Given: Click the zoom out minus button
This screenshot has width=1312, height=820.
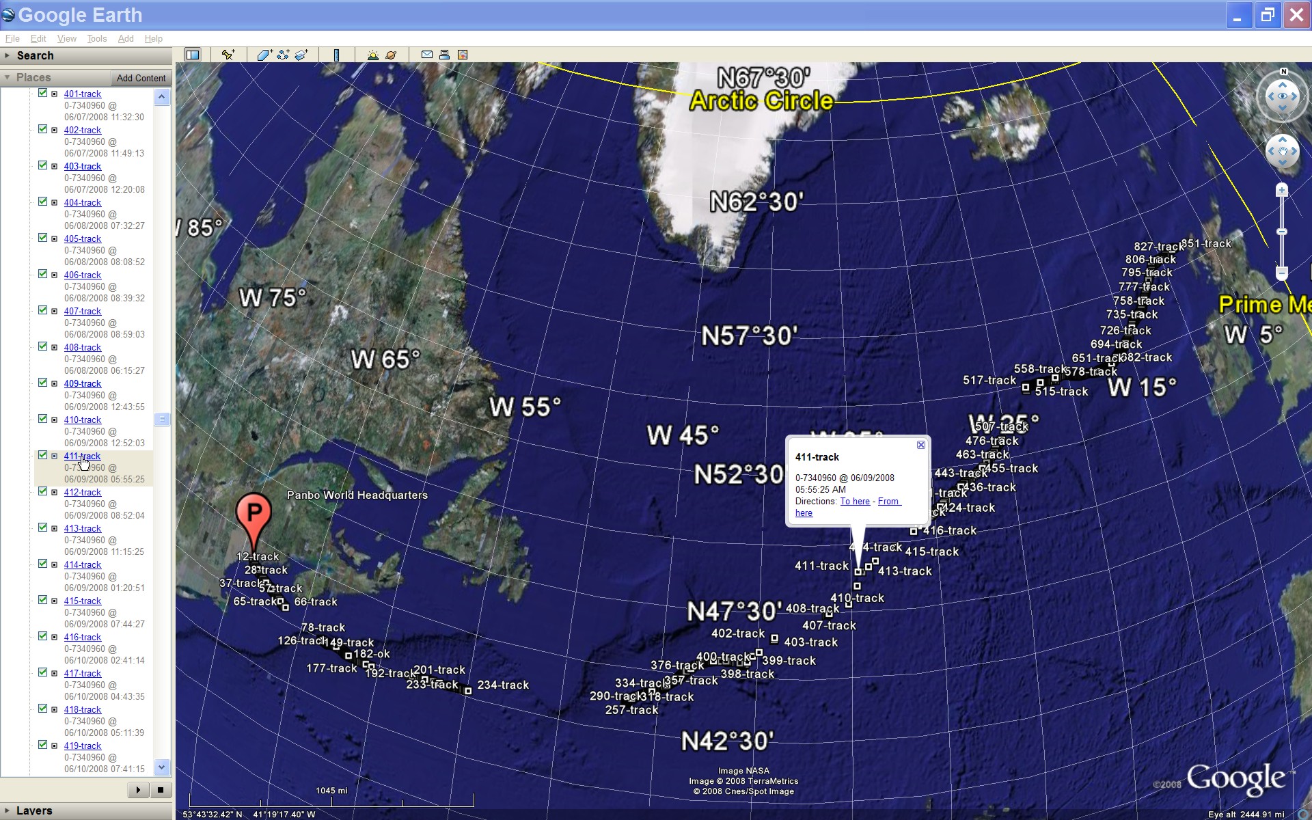Looking at the screenshot, I should click(x=1282, y=273).
